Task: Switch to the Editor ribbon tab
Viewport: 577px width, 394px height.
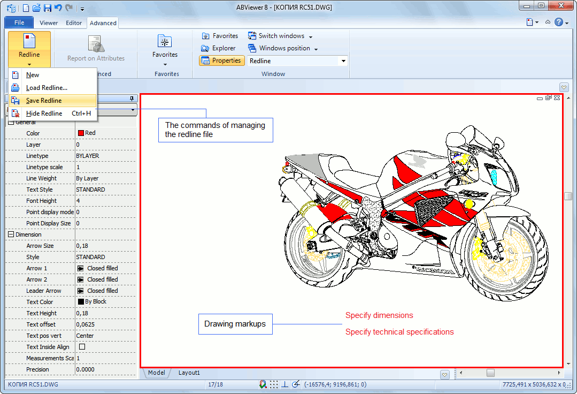Action: click(74, 23)
